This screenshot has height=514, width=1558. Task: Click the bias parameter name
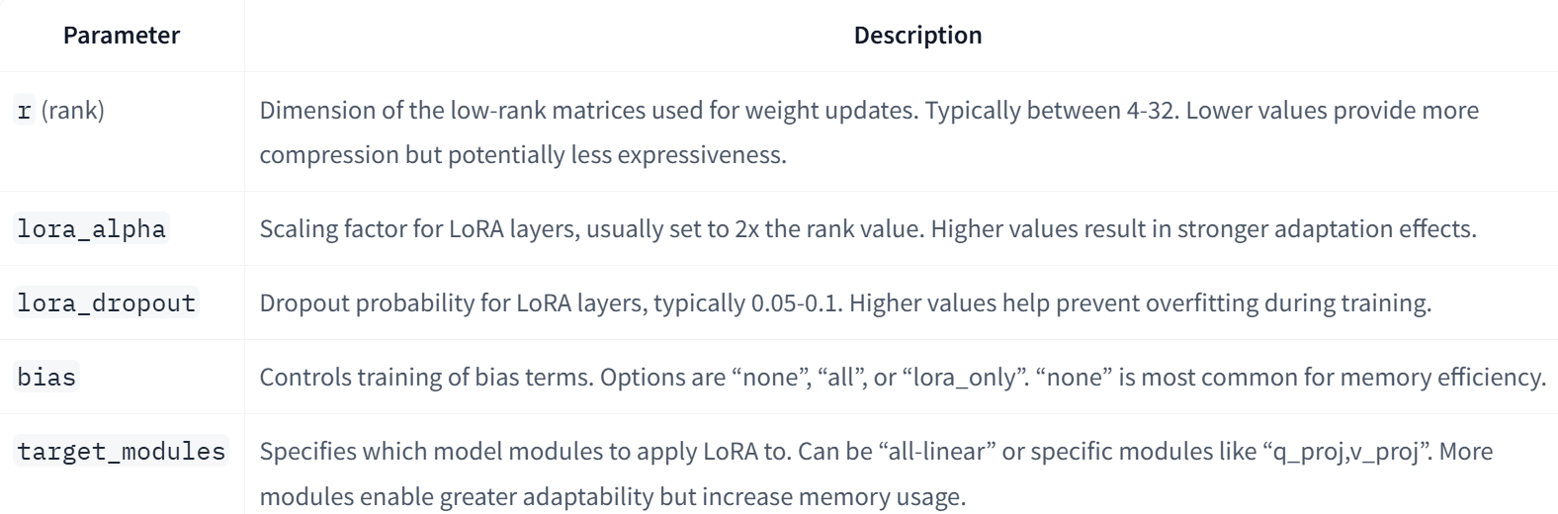(x=46, y=378)
